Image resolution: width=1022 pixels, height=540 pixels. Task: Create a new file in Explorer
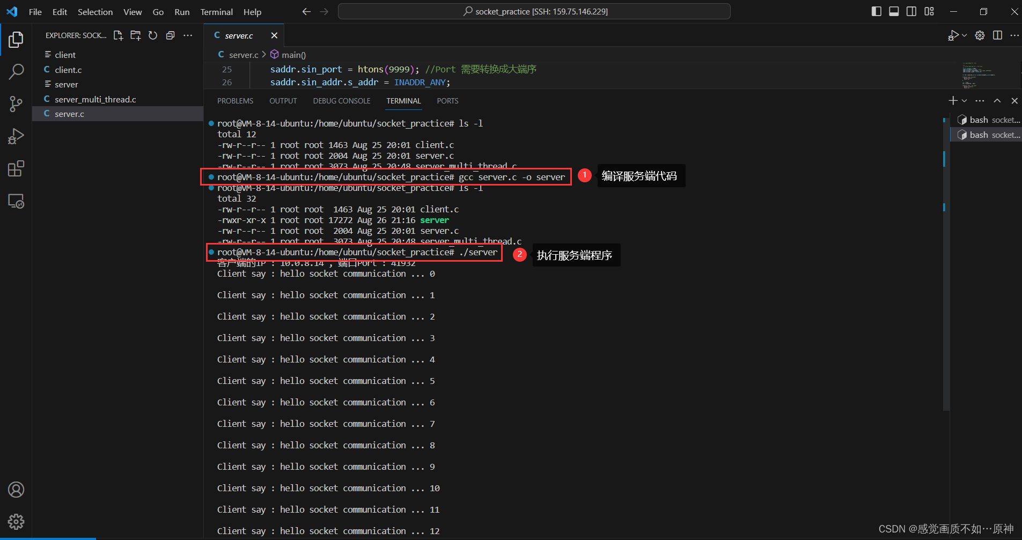118,35
